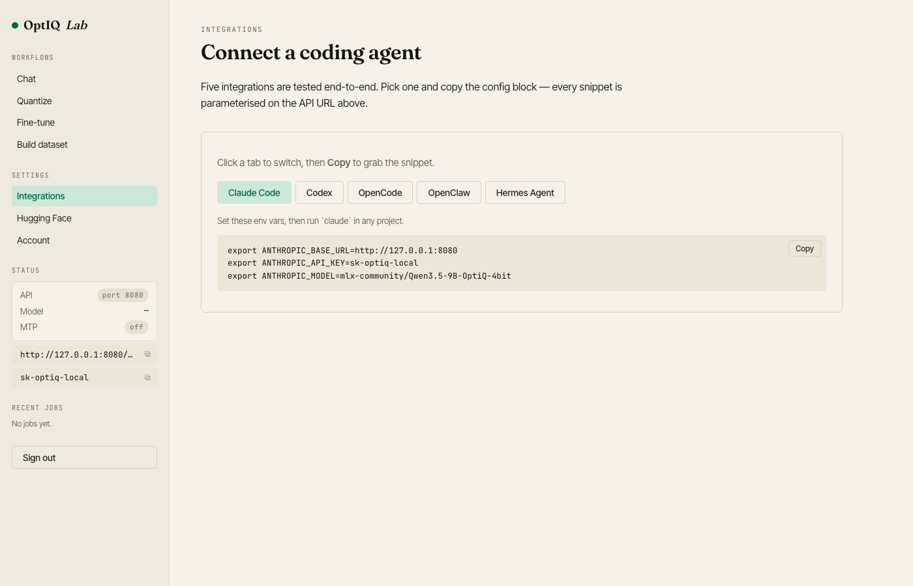This screenshot has height=586, width=913.
Task: Click the Sign out button
Action: coord(84,458)
